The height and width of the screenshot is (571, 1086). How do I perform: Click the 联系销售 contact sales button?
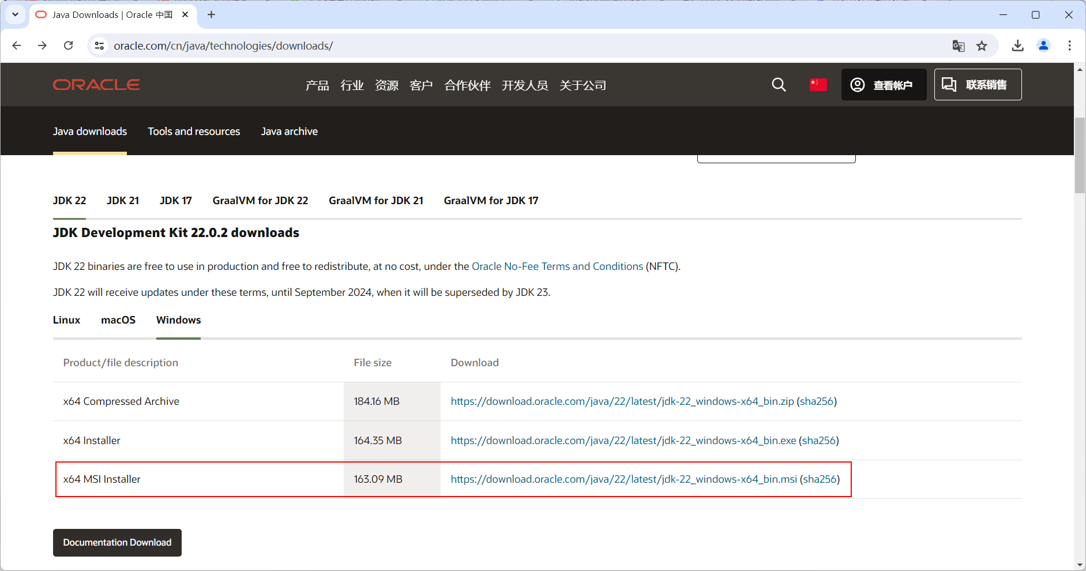pyautogui.click(x=978, y=85)
